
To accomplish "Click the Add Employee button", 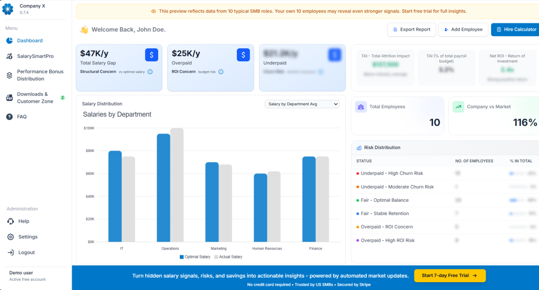I will 463,29.
